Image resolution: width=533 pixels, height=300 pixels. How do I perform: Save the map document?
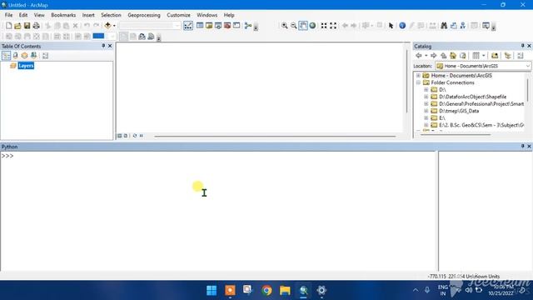[27, 26]
